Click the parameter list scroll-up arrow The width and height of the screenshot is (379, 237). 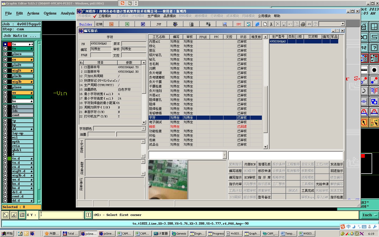144,63
